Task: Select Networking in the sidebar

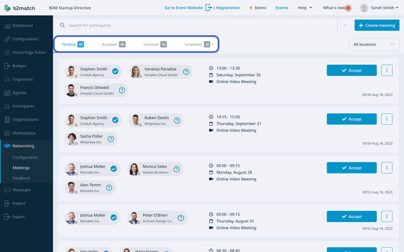Action: [x=23, y=146]
